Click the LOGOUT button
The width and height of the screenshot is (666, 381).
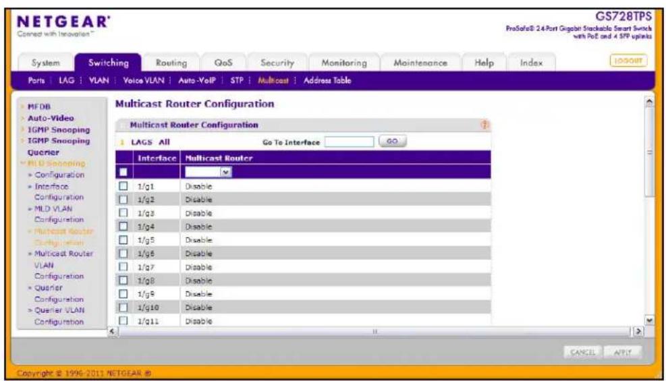628,61
